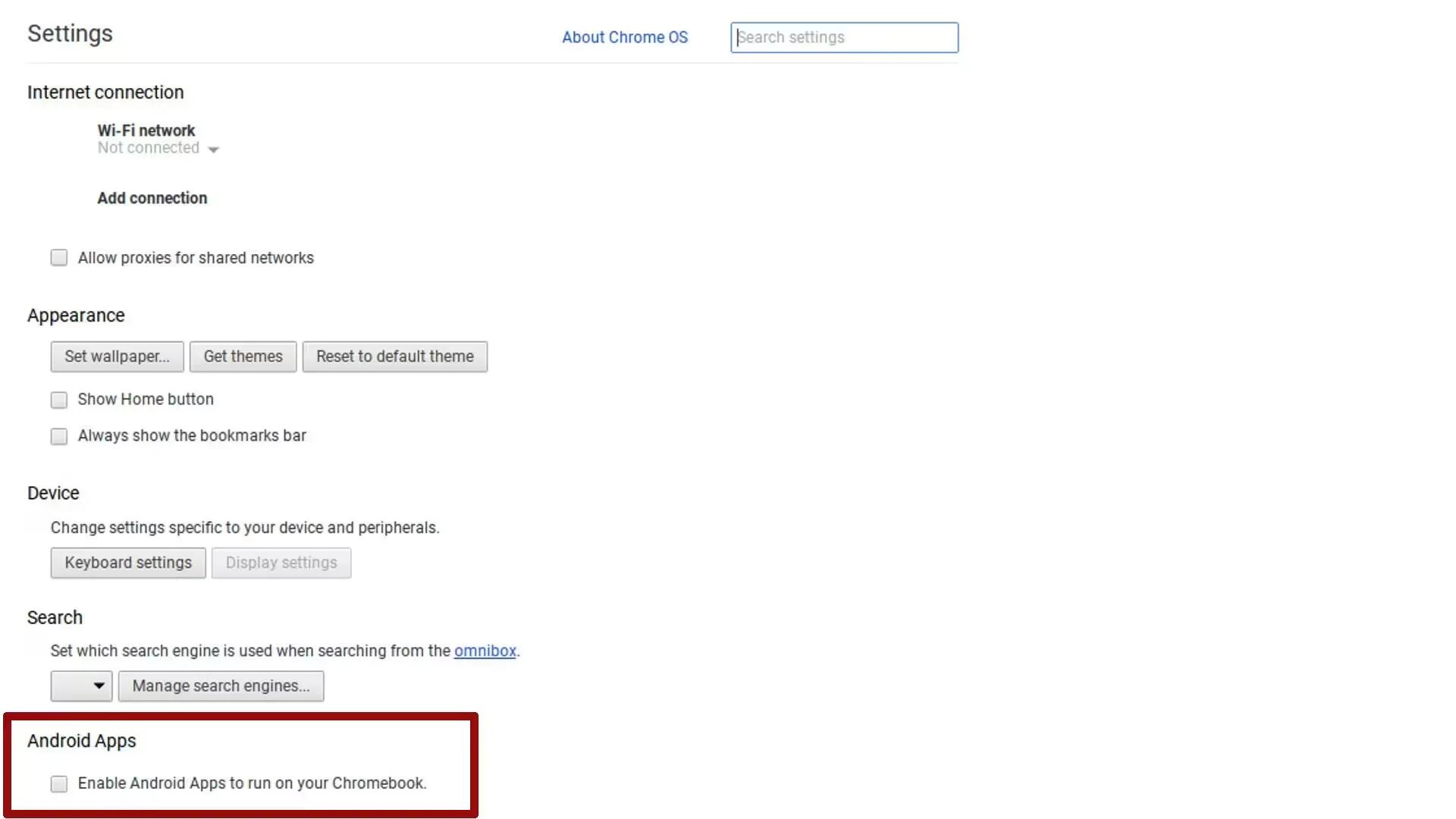Screen dimensions: 1456x819
Task: Click the Set wallpaper button
Action: click(x=117, y=356)
